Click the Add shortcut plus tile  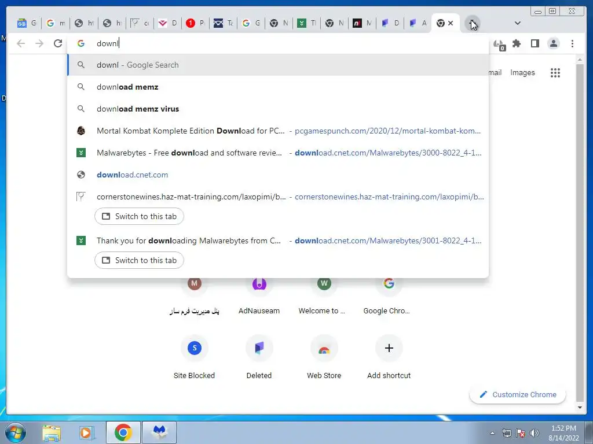[389, 357]
